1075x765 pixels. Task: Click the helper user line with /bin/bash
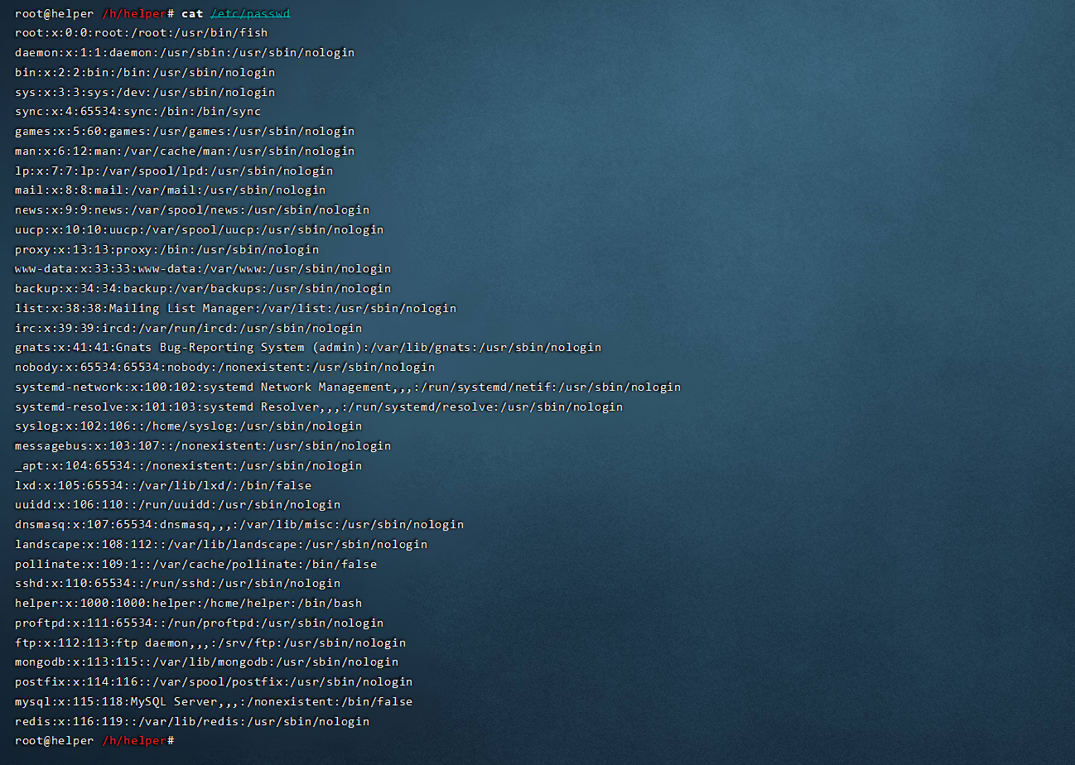(187, 603)
